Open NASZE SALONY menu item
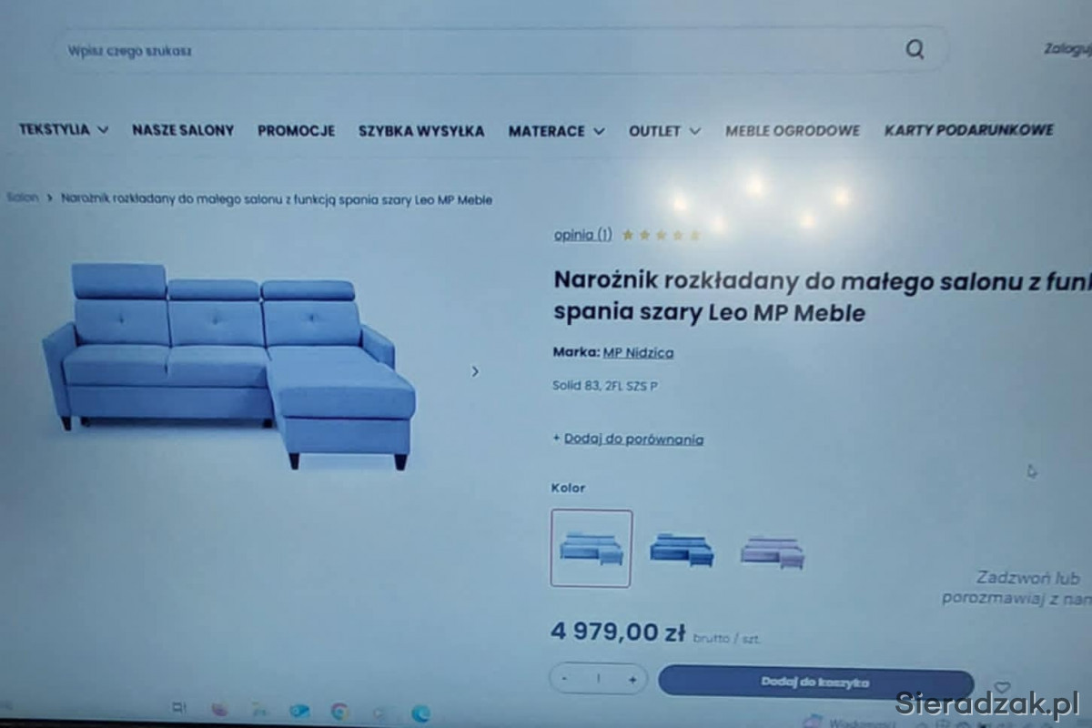 (x=183, y=130)
